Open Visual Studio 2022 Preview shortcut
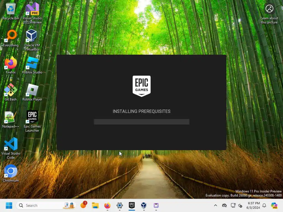 pos(32,13)
